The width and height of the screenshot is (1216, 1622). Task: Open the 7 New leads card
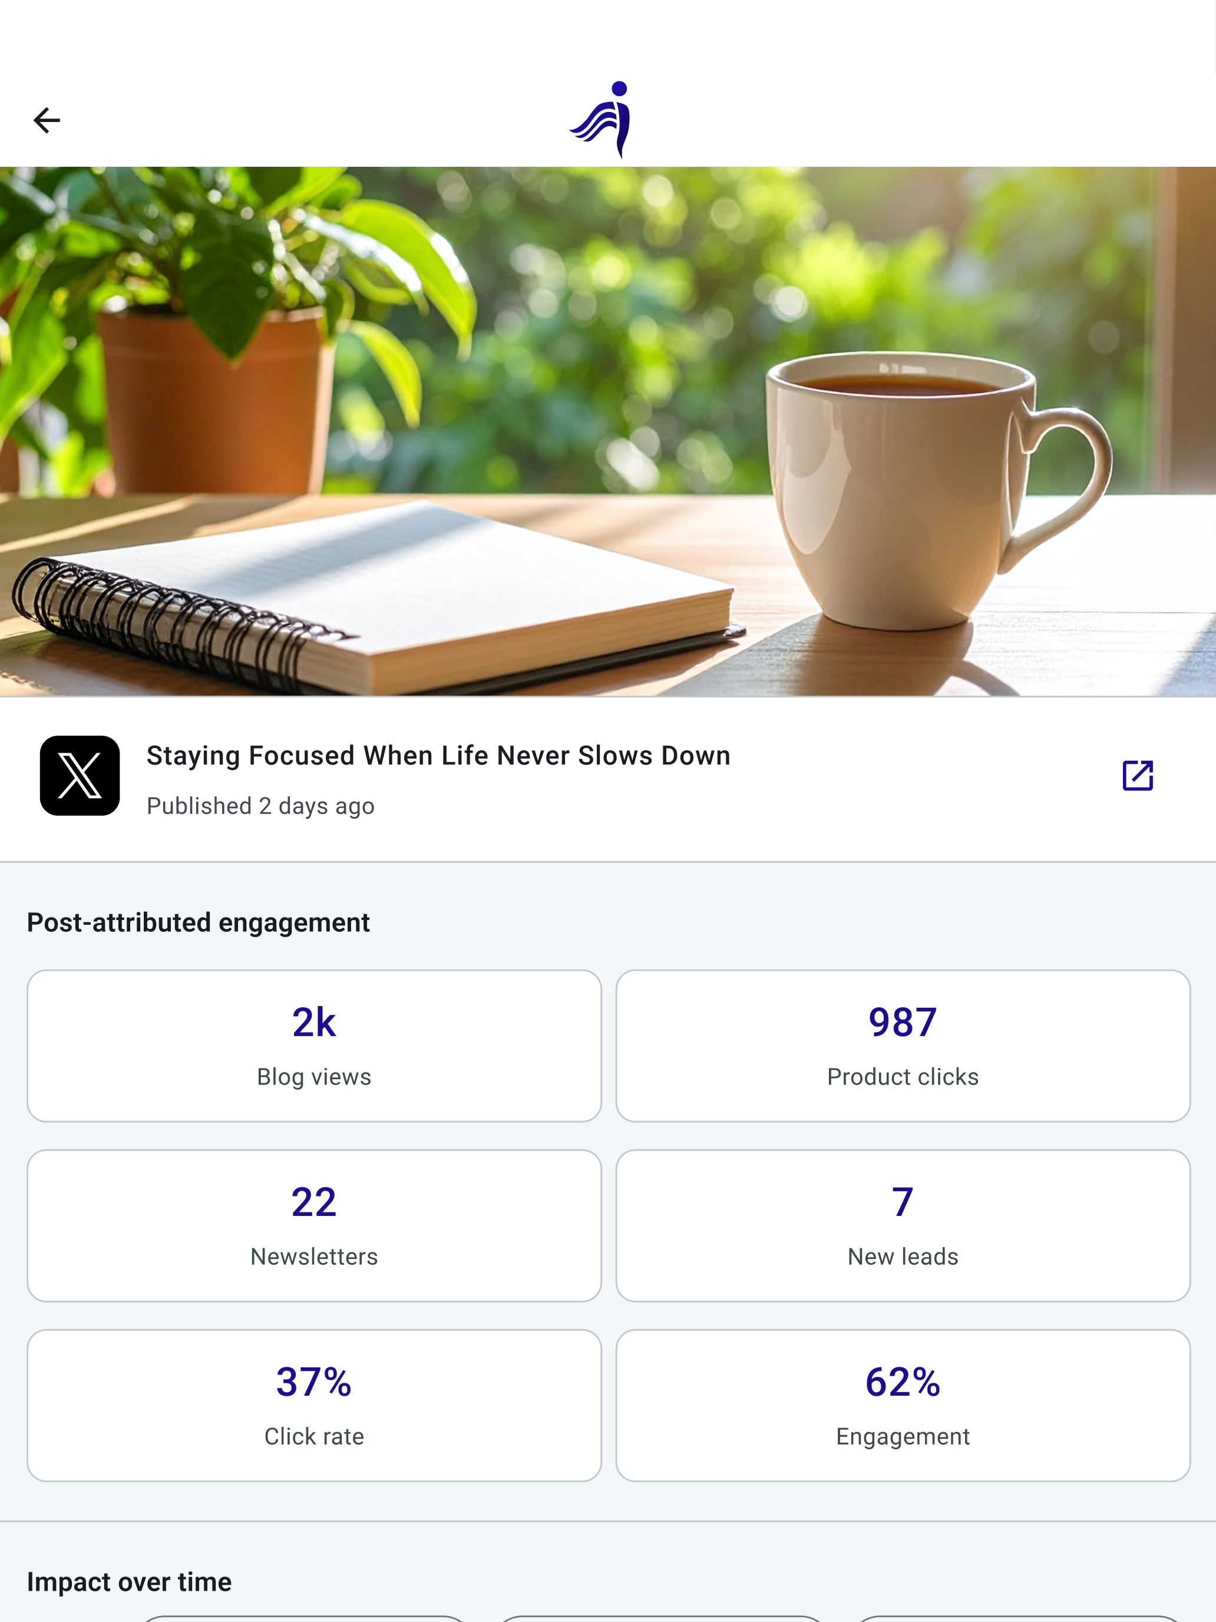point(903,1225)
